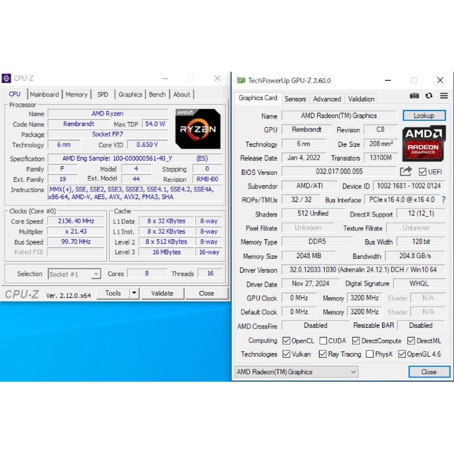Click the Release Date value Jan 4, 2022
The width and height of the screenshot is (454, 454).
[304, 158]
